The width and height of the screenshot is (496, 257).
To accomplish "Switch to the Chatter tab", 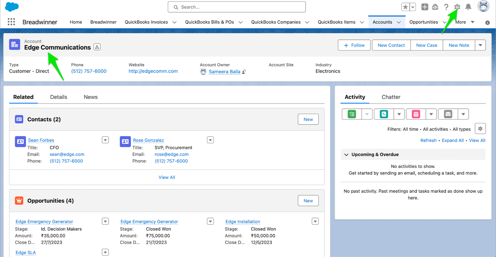I will point(391,97).
